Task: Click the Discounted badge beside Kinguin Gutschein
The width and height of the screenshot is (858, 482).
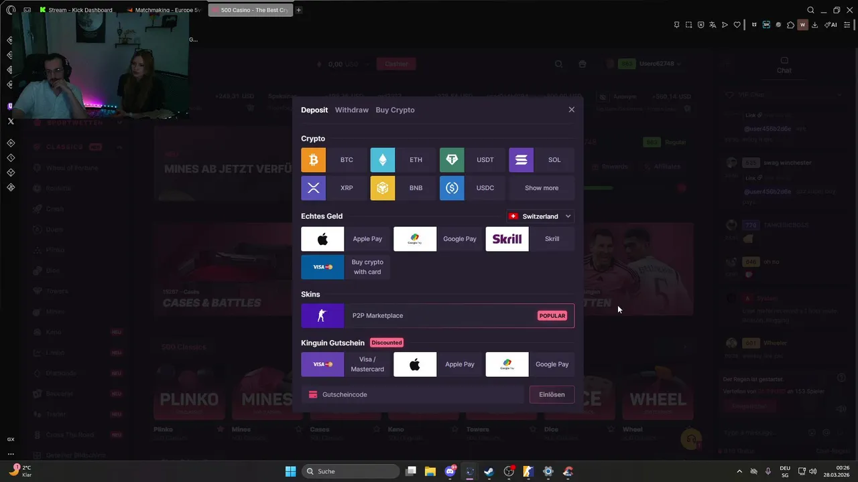Action: tap(387, 343)
